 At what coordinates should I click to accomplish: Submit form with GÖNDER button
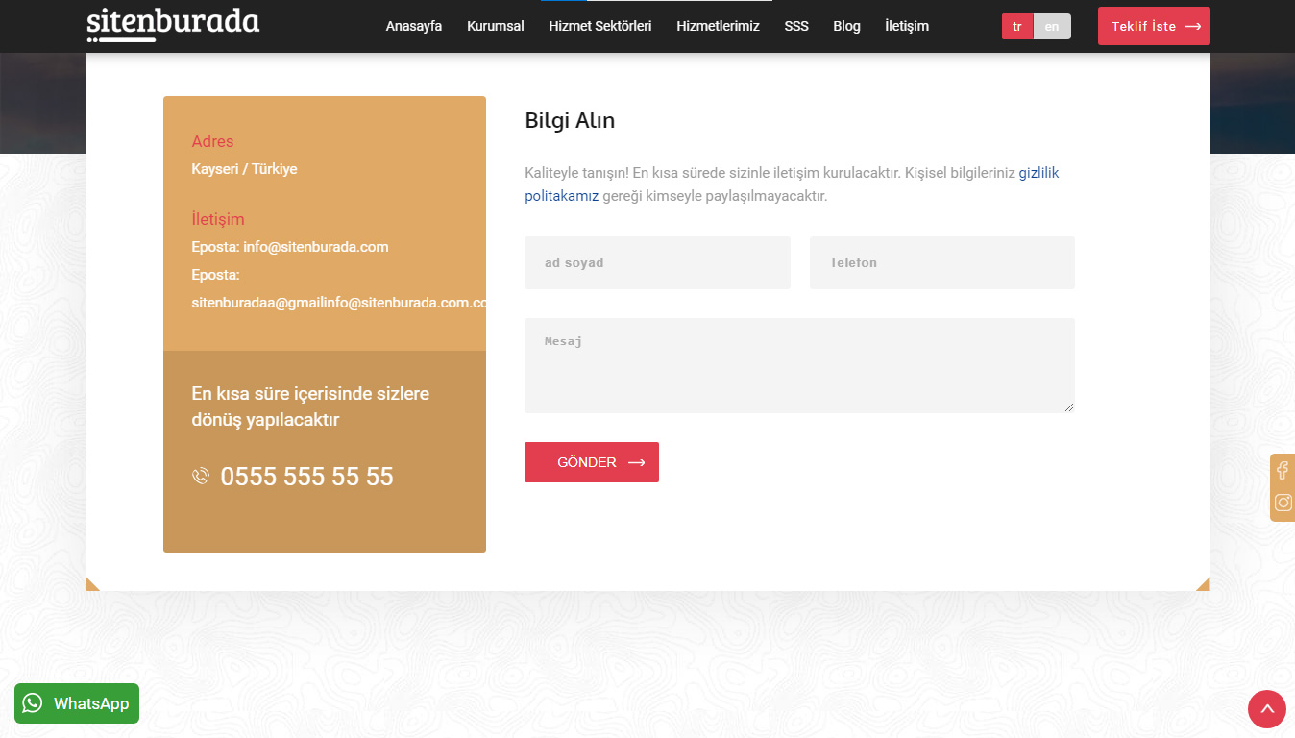(592, 462)
